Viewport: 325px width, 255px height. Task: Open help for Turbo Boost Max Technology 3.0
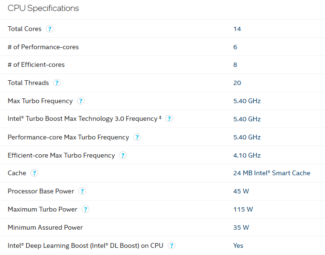[x=169, y=119]
